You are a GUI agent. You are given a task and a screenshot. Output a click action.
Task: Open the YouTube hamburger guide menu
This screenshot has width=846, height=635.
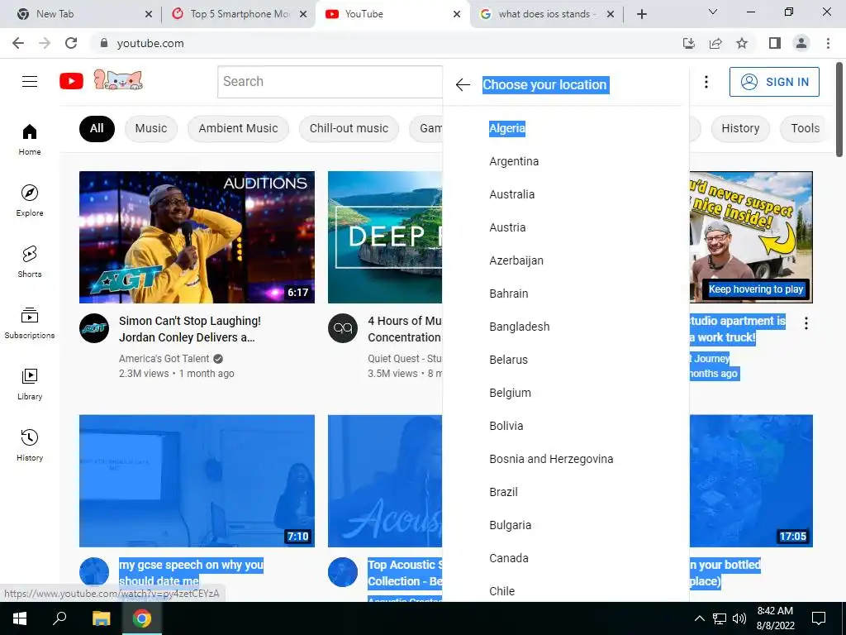[30, 82]
